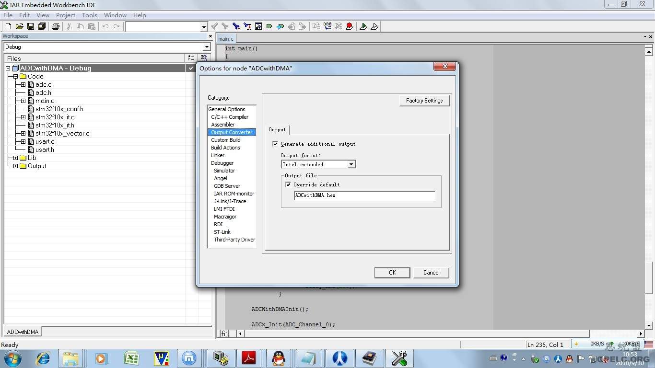
Task: Click the ADCwithDMA.hex output file field
Action: (x=364, y=195)
